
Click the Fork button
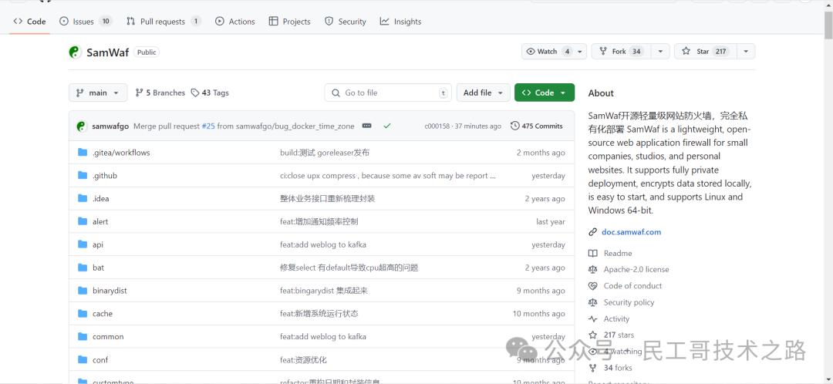tap(622, 52)
